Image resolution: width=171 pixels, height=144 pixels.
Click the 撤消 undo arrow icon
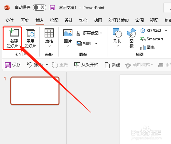(x=30, y=65)
